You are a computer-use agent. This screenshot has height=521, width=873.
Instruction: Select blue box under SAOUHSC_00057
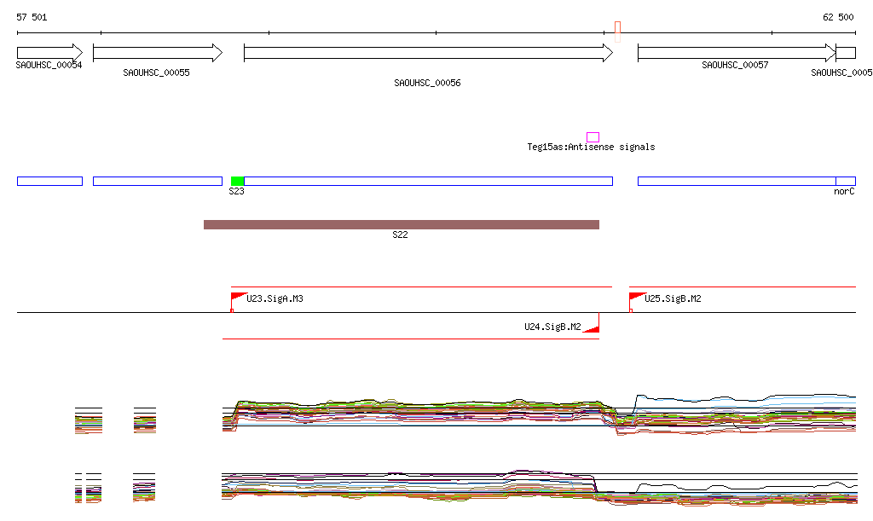point(737,181)
